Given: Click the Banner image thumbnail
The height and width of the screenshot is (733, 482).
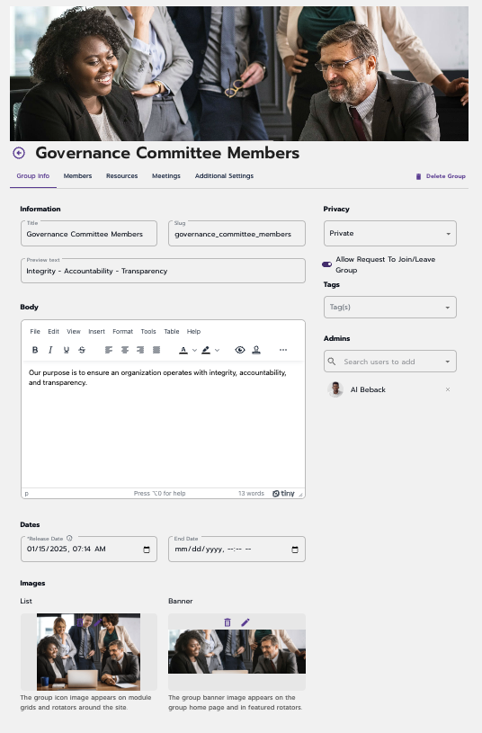Looking at the screenshot, I should pyautogui.click(x=237, y=652).
